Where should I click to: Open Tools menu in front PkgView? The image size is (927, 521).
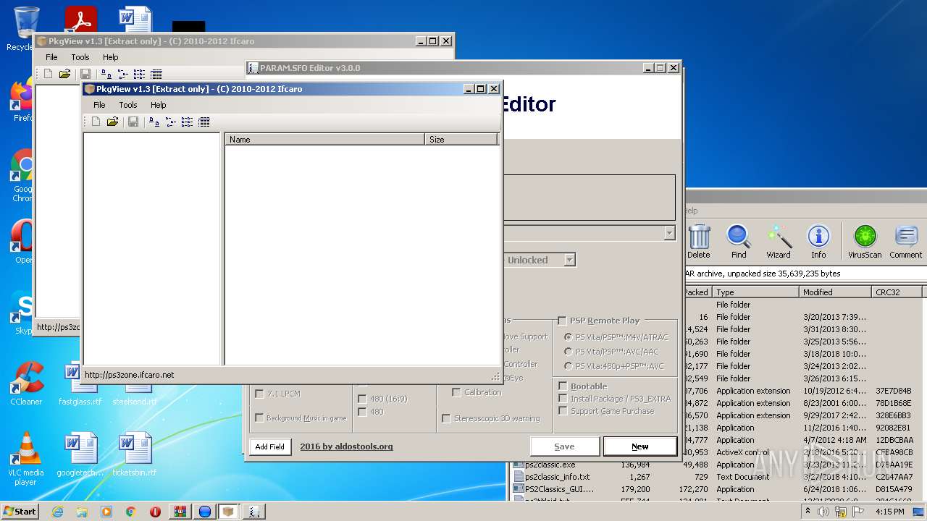click(128, 105)
